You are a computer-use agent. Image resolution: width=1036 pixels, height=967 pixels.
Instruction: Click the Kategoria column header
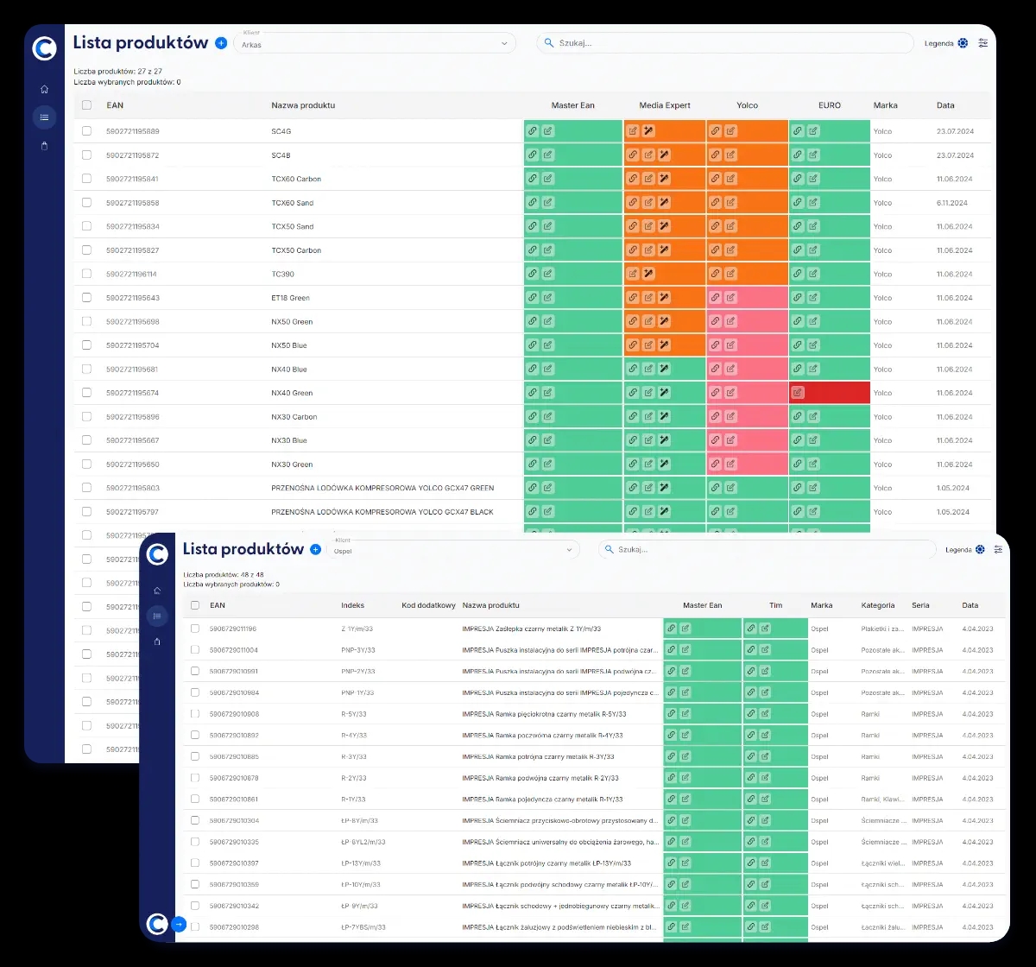pos(877,605)
